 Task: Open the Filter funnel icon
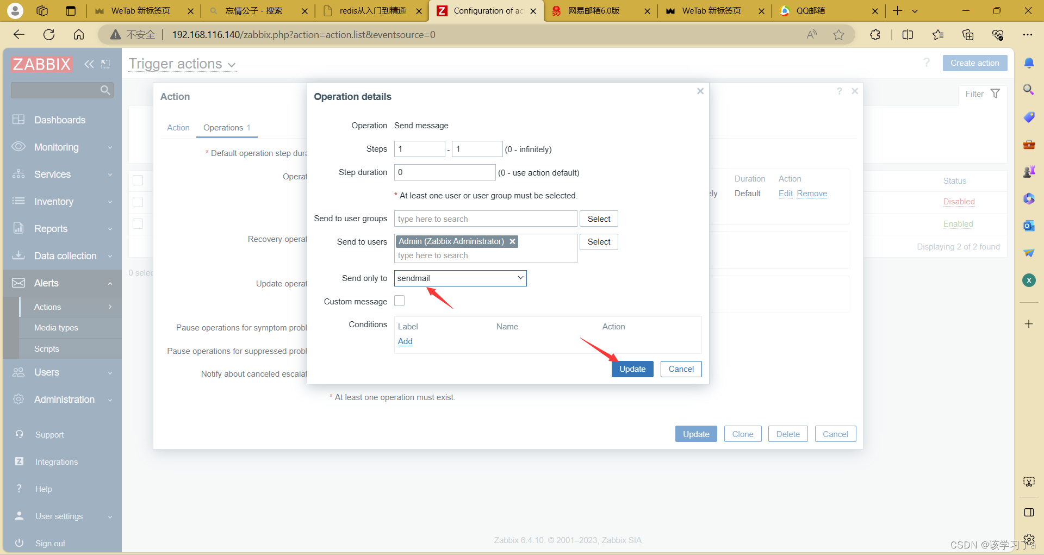pos(995,93)
